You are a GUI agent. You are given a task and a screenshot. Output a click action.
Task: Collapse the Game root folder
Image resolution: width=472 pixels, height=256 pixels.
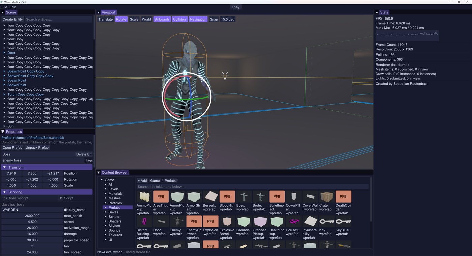[102, 180]
